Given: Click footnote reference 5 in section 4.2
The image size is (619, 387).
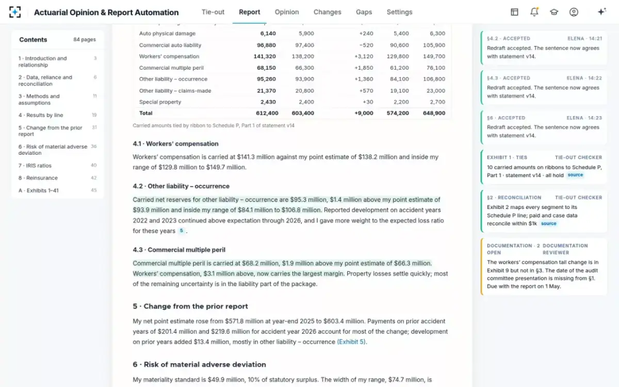Looking at the screenshot, I should (181, 231).
